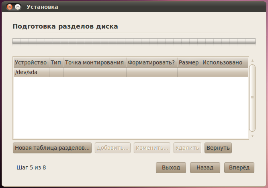Click the disabled Удалить button
Image resolution: width=268 pixels, height=188 pixels.
tap(187, 148)
